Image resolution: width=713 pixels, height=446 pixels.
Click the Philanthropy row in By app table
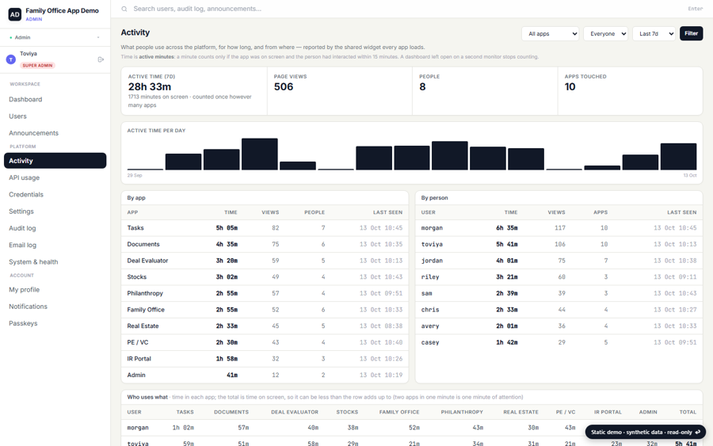pyautogui.click(x=265, y=293)
